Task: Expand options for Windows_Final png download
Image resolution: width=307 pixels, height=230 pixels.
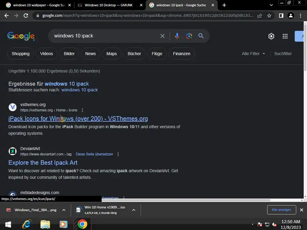Action: [64, 210]
